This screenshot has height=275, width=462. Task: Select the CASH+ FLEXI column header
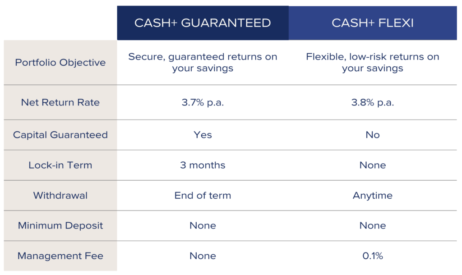pos(373,23)
